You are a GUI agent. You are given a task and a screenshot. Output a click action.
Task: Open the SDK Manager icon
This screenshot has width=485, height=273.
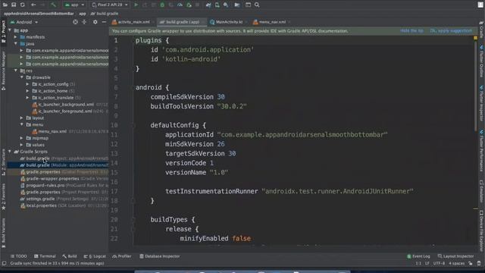point(226,5)
